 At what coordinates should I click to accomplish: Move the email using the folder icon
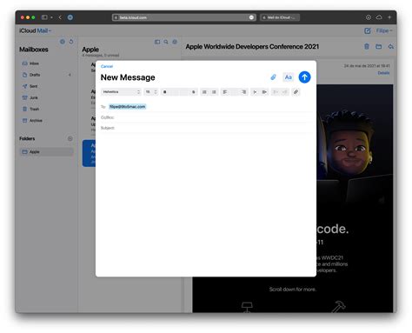[x=378, y=46]
